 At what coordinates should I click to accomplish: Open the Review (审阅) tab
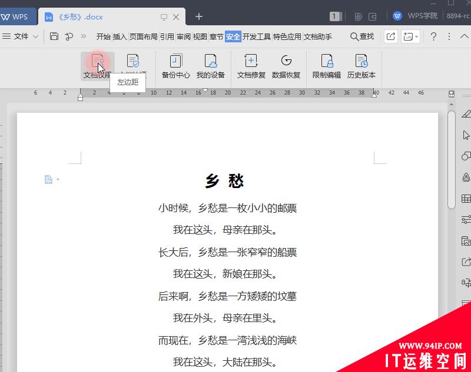pos(184,36)
